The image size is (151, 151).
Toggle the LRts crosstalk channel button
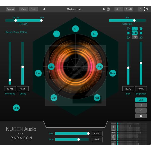tap(135, 33)
